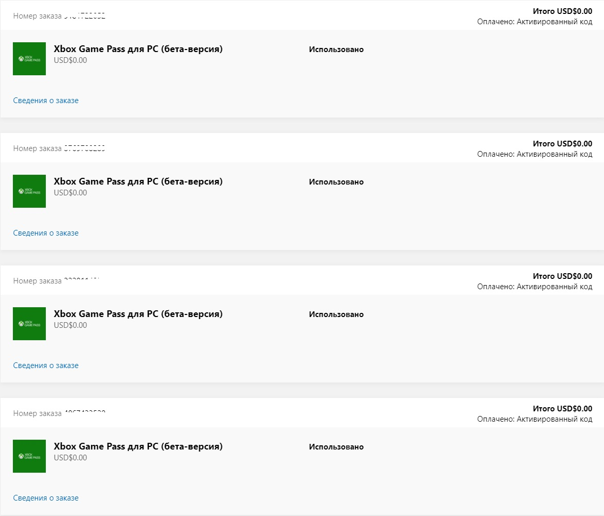Click Xbox Game Pass thumbnail in first order
This screenshot has height=516, width=604.
pos(29,59)
